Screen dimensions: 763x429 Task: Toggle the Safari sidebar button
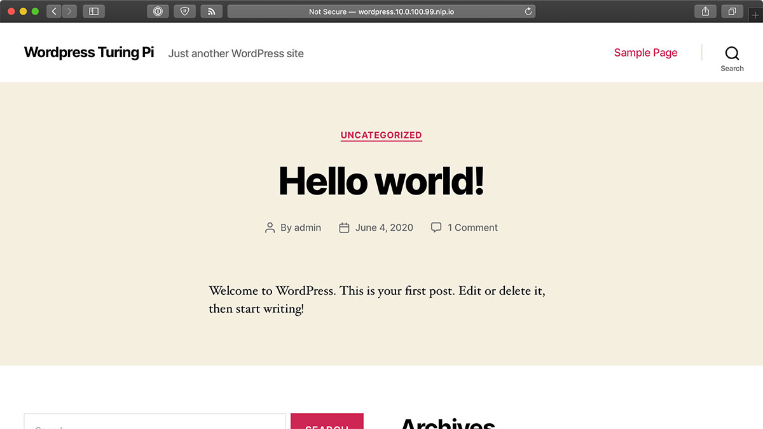pyautogui.click(x=93, y=11)
